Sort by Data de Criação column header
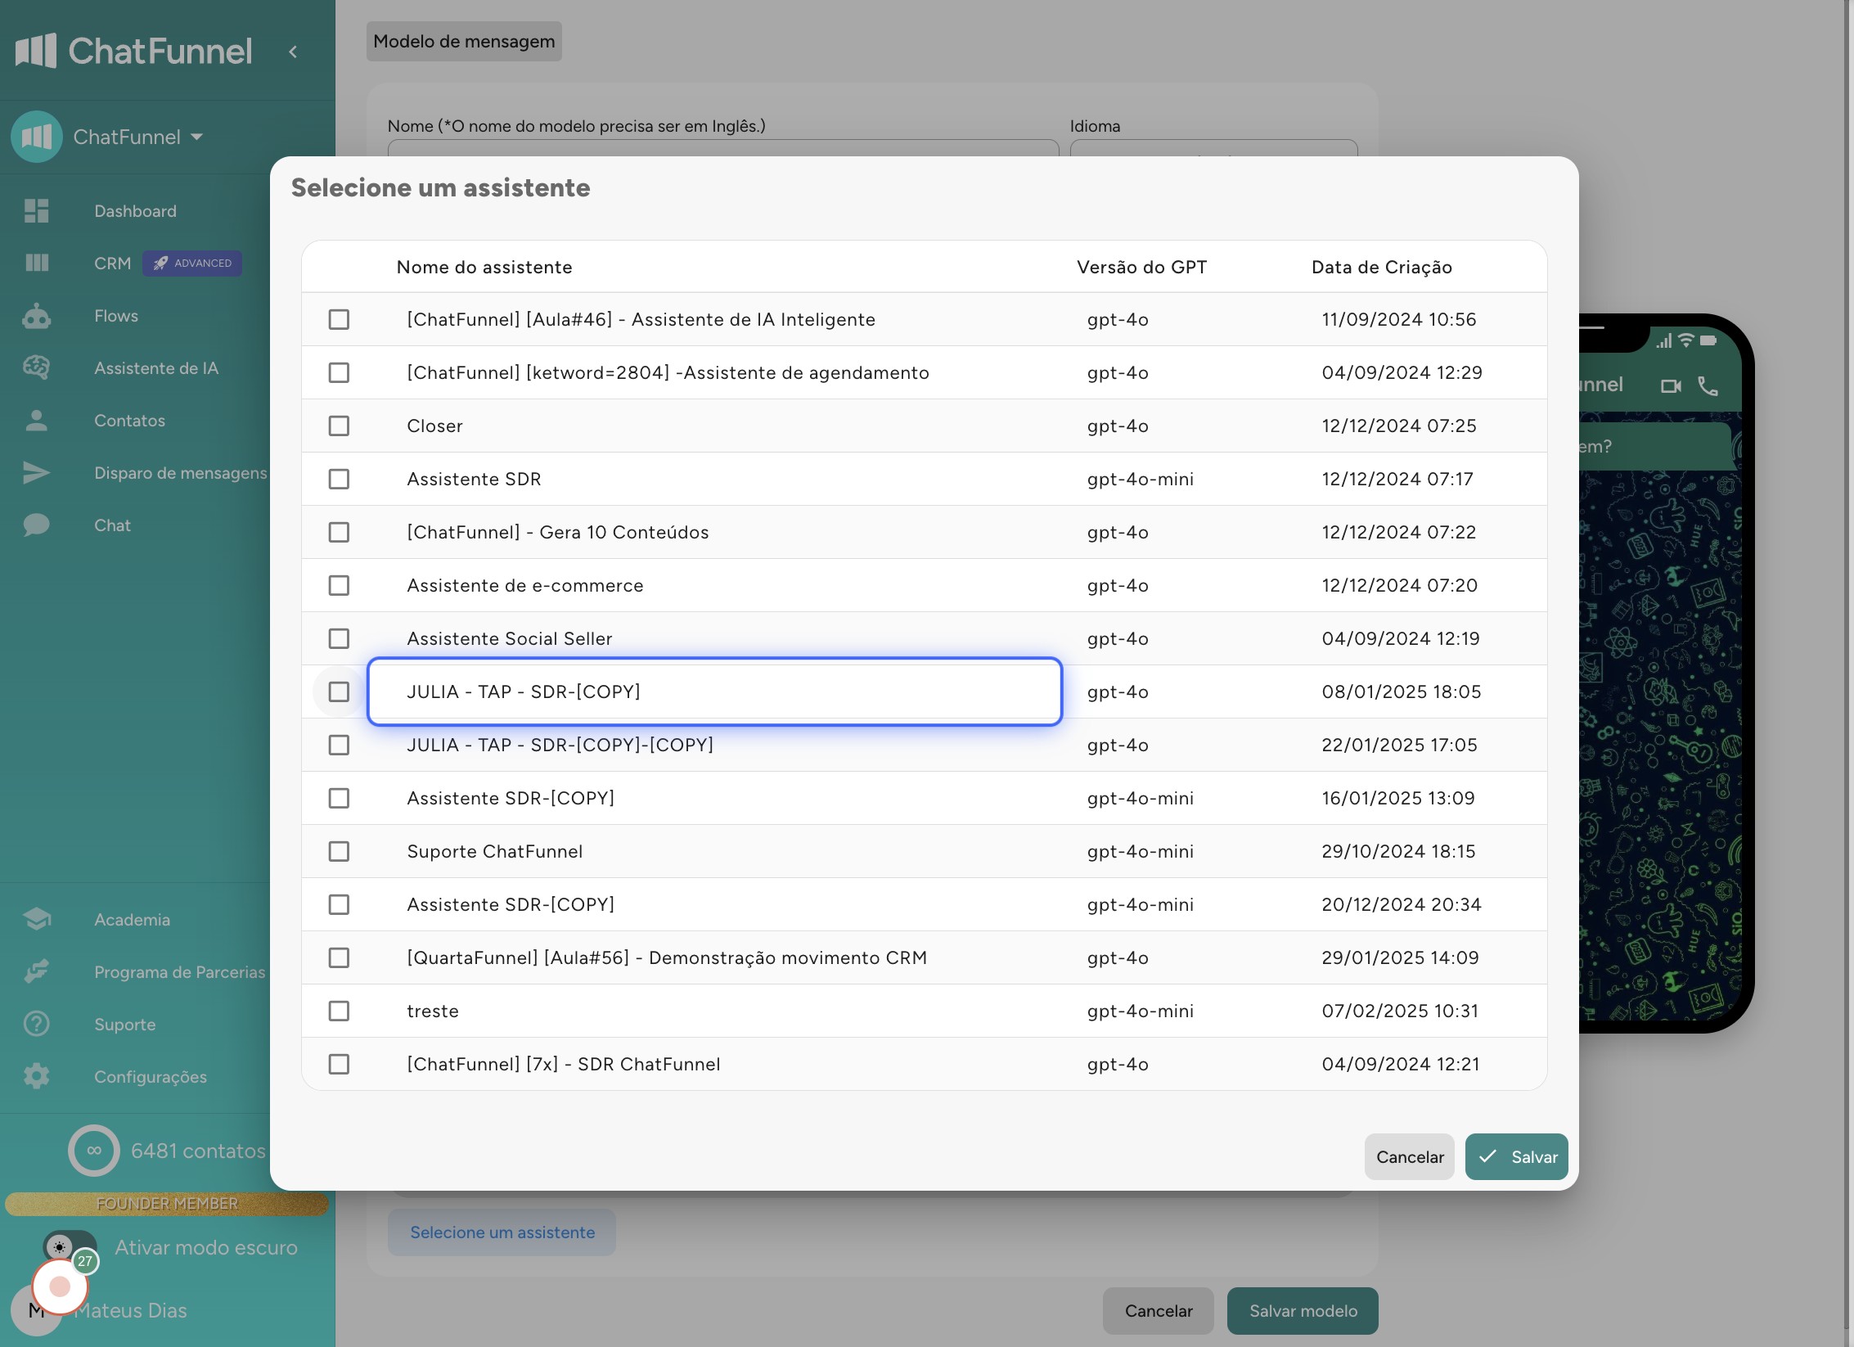The height and width of the screenshot is (1347, 1854). pos(1382,267)
